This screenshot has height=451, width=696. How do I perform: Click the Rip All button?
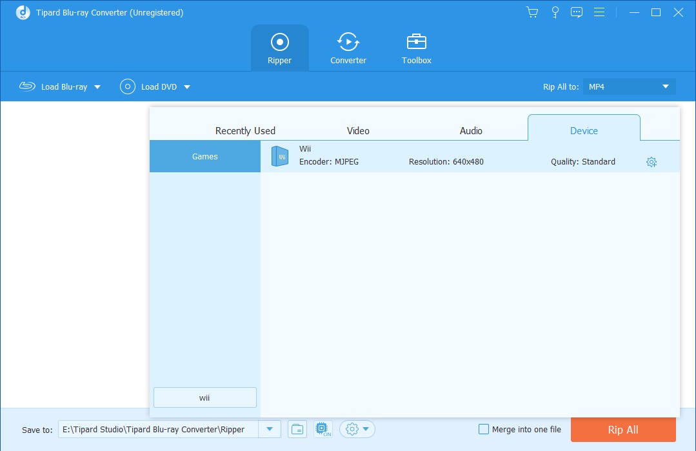click(x=623, y=430)
